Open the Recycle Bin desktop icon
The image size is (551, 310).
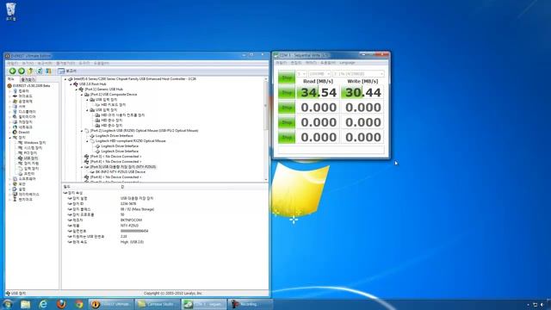[11, 11]
